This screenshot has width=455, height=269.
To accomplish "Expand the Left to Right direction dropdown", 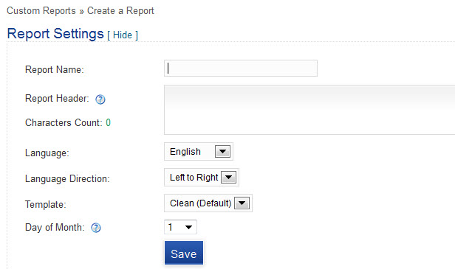I will click(202, 177).
